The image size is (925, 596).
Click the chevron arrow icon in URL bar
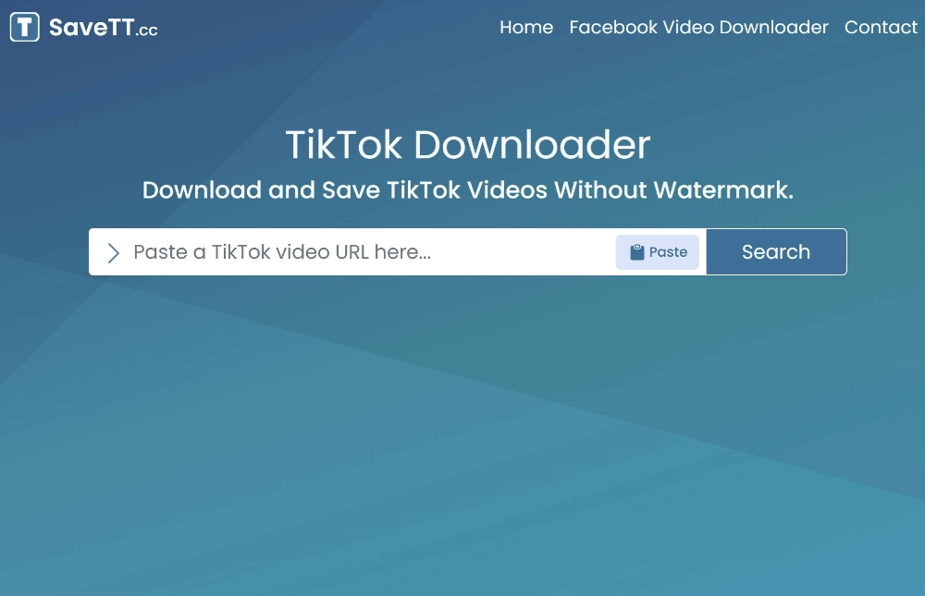point(113,253)
